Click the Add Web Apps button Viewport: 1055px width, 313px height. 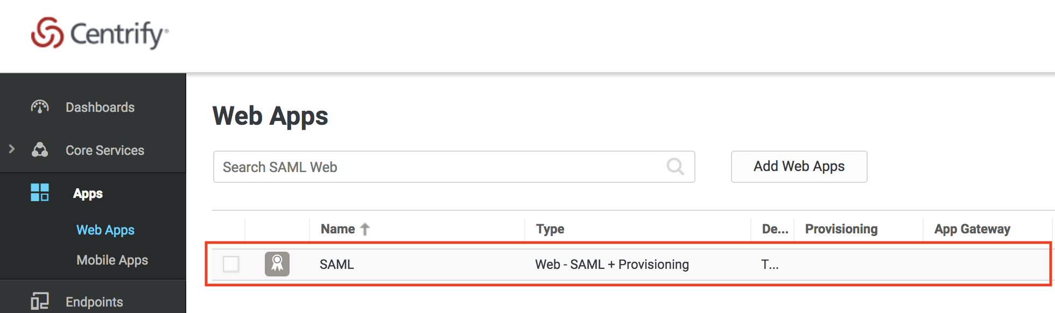[799, 167]
